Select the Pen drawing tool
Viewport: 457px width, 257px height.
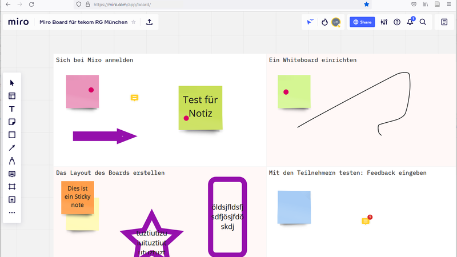tap(12, 161)
